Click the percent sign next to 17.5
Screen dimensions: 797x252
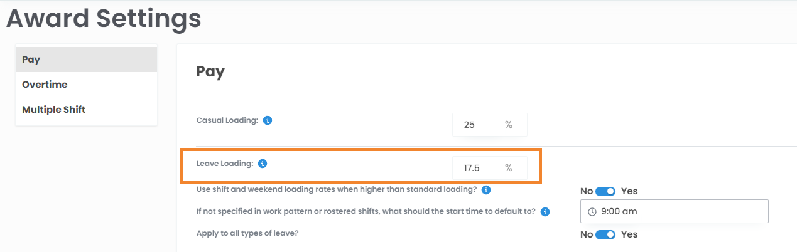509,168
